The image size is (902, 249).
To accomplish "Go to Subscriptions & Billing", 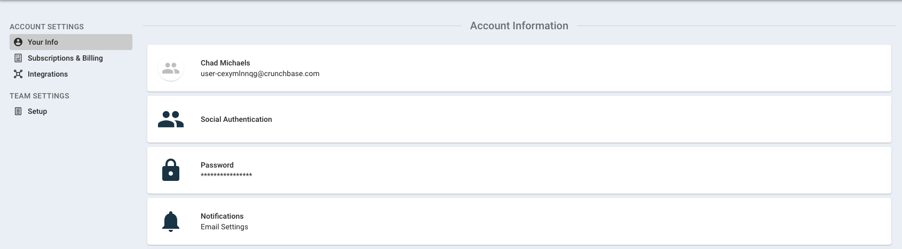I will [65, 58].
